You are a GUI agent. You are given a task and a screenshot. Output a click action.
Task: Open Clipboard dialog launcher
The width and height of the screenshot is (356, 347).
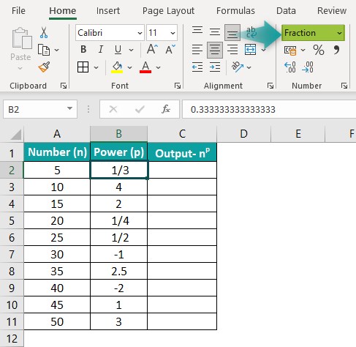pyautogui.click(x=64, y=86)
